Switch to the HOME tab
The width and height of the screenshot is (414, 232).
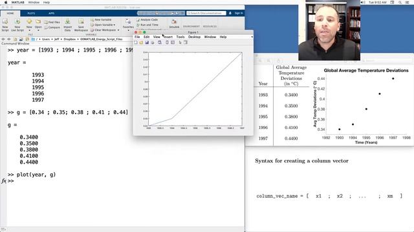pos(10,13)
